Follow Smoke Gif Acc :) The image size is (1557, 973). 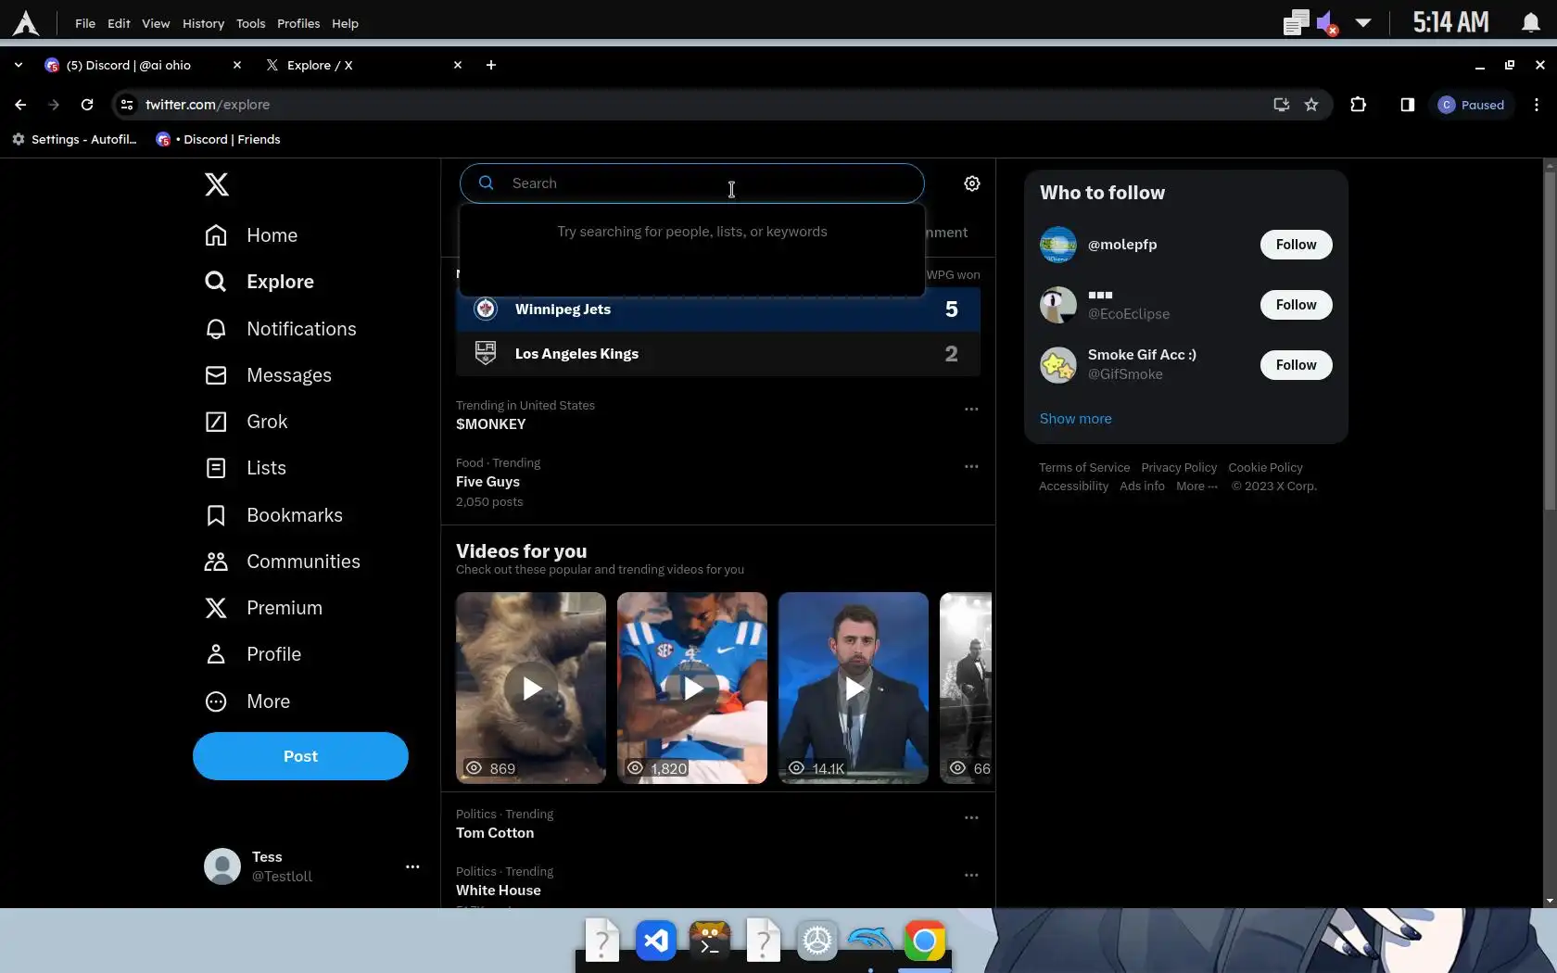[1296, 365]
